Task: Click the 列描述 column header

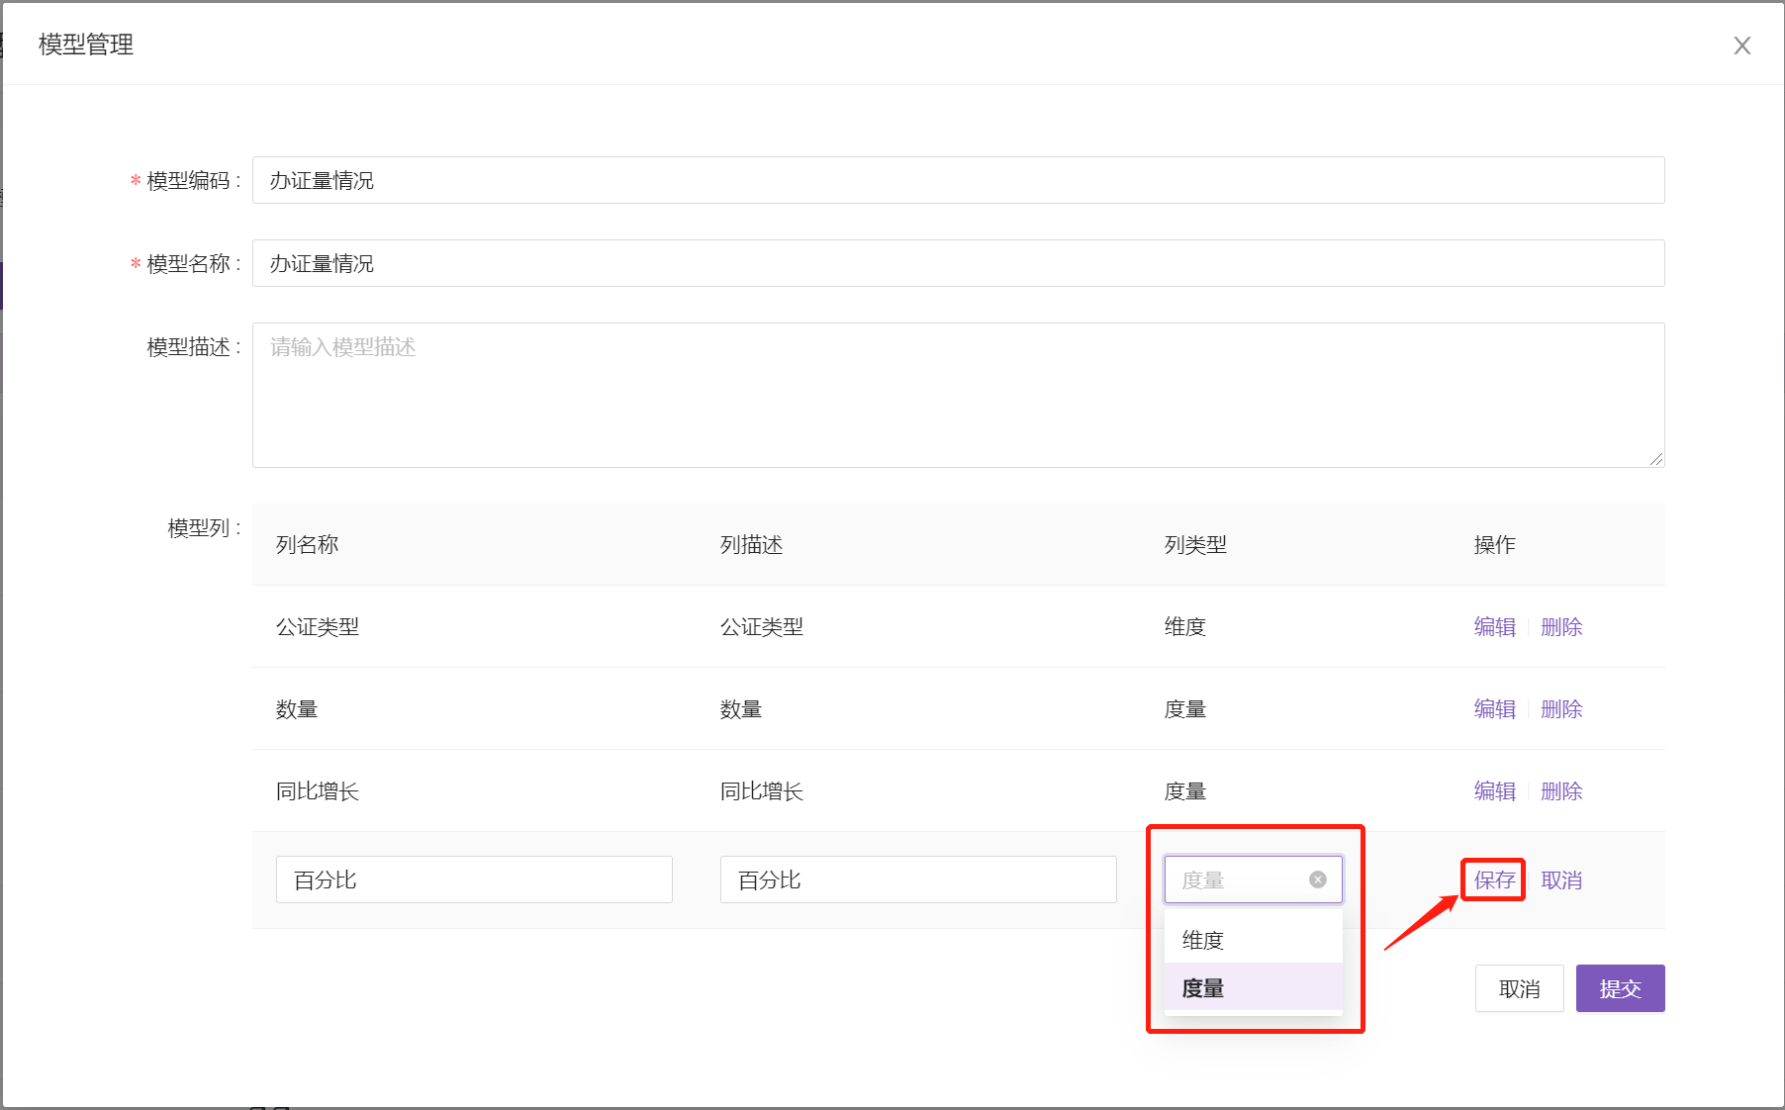Action: [x=751, y=545]
